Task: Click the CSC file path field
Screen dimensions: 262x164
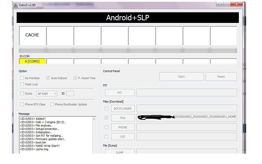Action: (x=187, y=137)
